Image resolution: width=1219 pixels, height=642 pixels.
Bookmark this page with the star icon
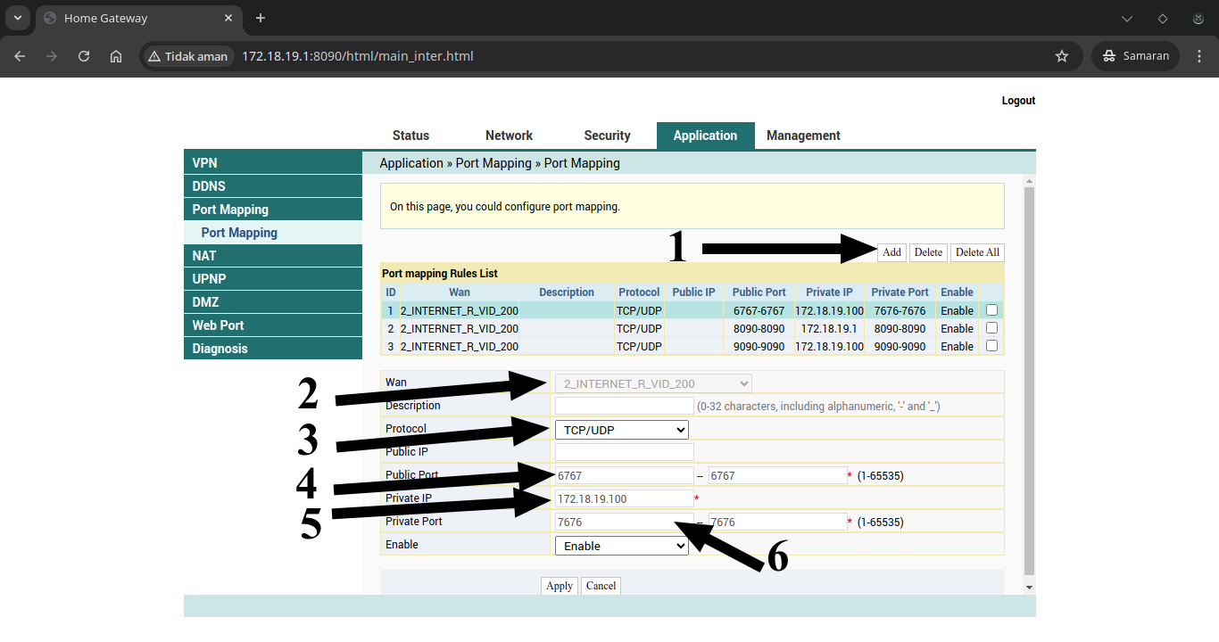pyautogui.click(x=1062, y=55)
